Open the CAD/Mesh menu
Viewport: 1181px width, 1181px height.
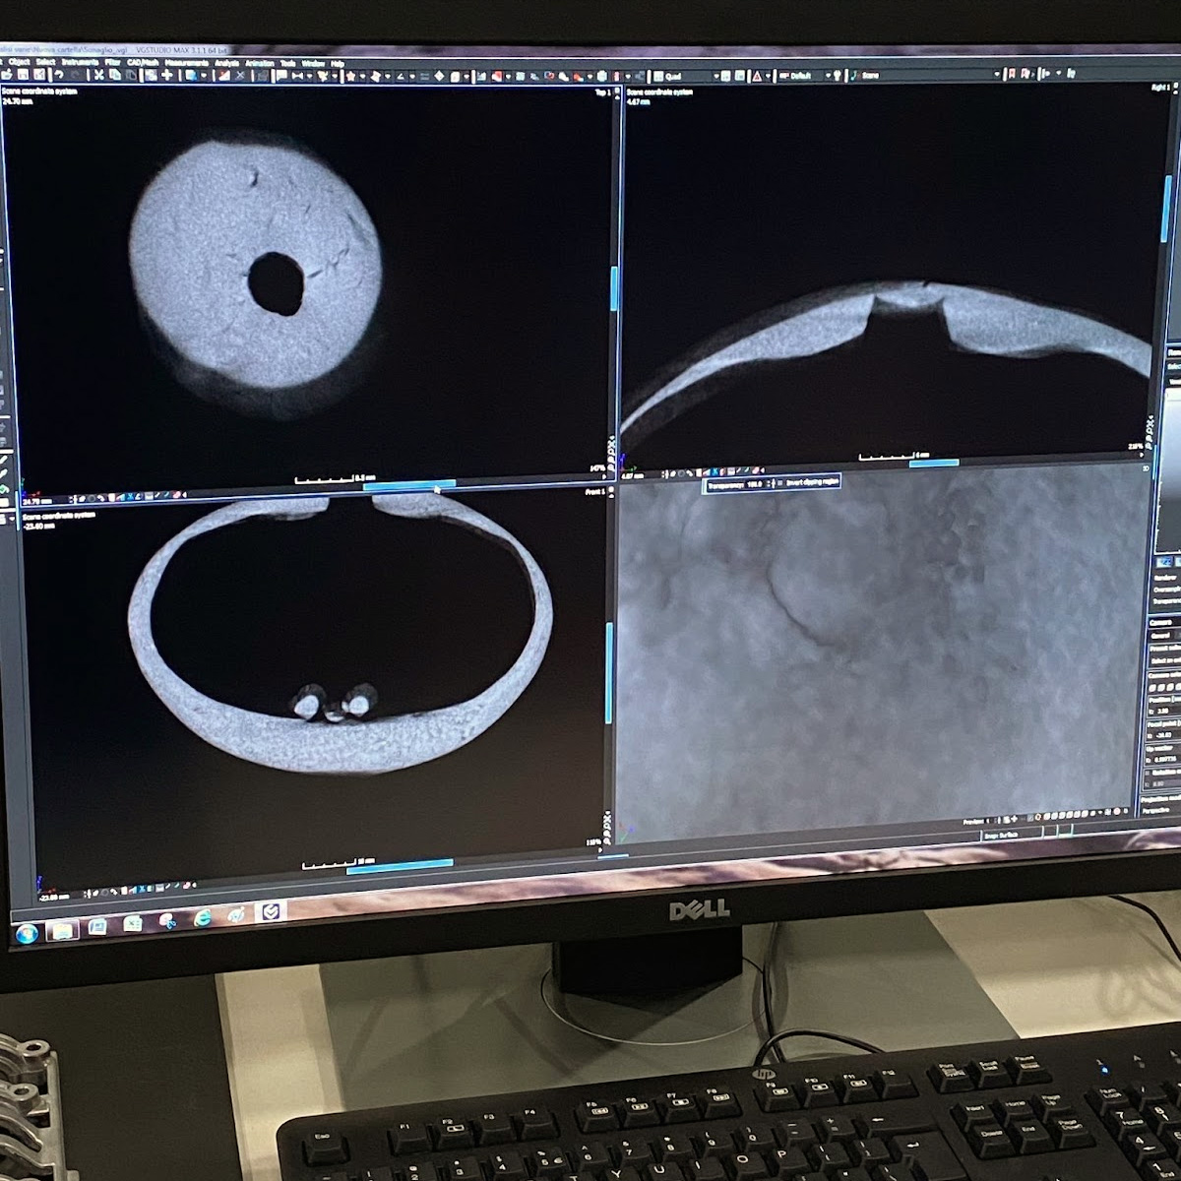point(143,63)
